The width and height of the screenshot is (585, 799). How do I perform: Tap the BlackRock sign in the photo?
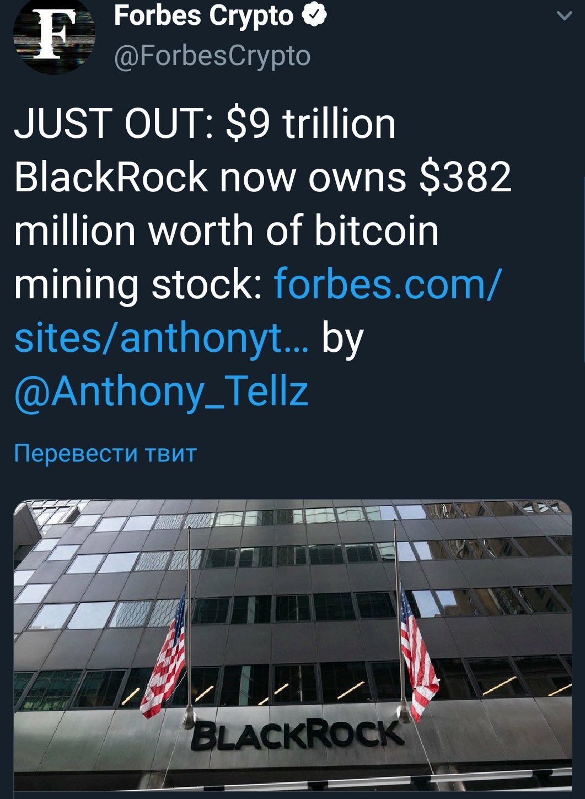click(x=297, y=734)
